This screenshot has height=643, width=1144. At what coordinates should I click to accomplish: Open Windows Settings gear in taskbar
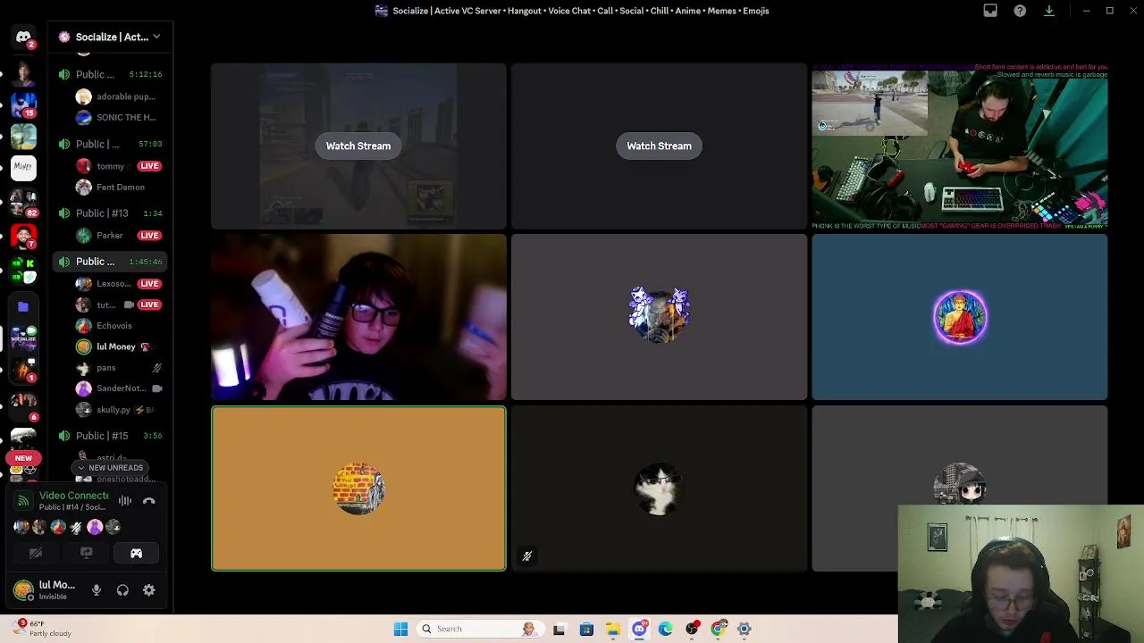pos(744,629)
